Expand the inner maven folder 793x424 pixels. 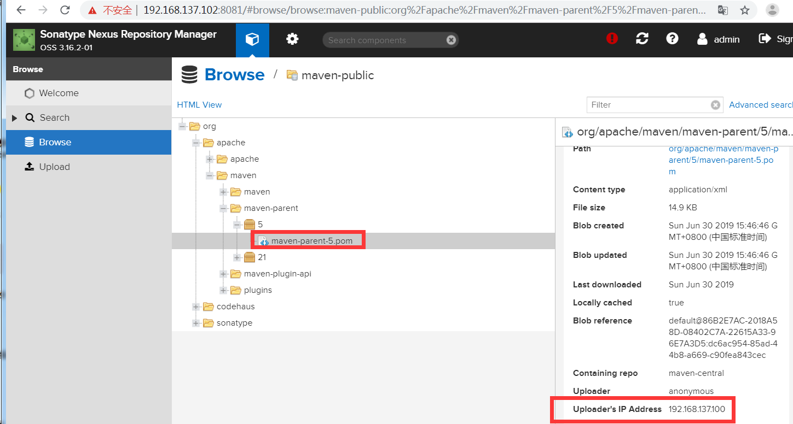click(223, 192)
